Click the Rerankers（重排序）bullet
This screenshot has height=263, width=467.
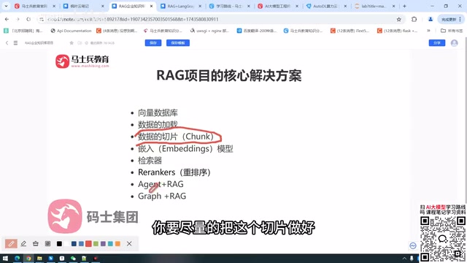(x=175, y=172)
